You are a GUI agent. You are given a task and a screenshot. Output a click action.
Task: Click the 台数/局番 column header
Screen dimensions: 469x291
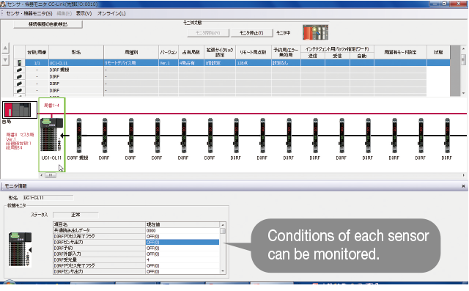pyautogui.click(x=37, y=52)
